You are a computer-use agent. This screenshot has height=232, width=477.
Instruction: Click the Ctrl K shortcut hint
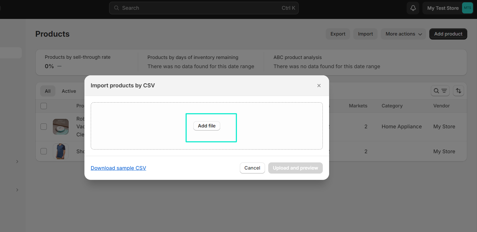pyautogui.click(x=288, y=8)
